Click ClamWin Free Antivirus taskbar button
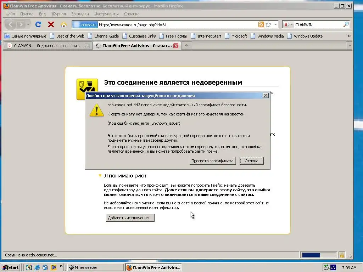 tap(153, 267)
